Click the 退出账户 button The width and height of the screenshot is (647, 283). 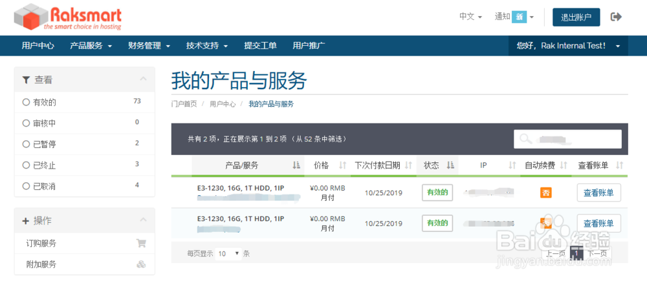[x=576, y=17]
